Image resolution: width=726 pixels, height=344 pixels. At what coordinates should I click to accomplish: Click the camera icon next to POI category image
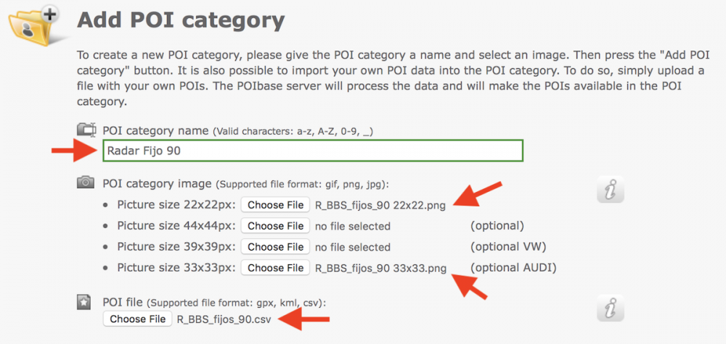coord(86,183)
